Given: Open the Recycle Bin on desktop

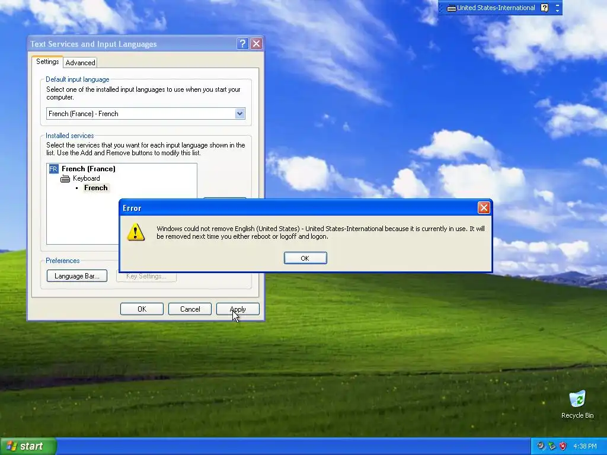Looking at the screenshot, I should (577, 404).
